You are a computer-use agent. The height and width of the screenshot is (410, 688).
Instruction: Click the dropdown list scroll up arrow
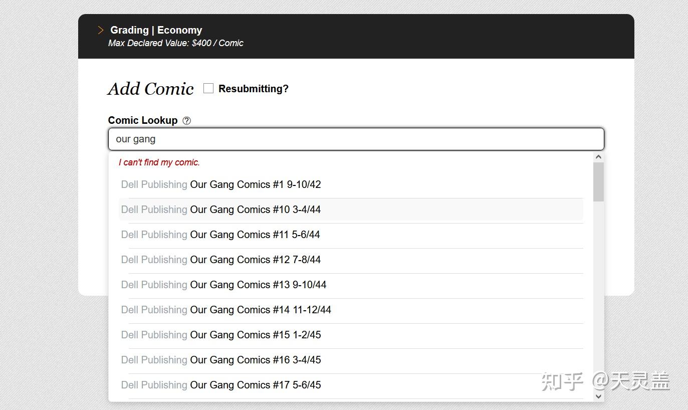[598, 157]
